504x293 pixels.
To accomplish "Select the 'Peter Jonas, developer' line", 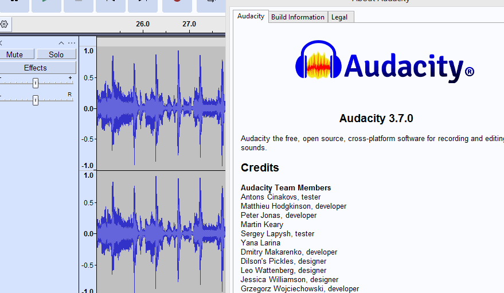I will click(x=279, y=215).
